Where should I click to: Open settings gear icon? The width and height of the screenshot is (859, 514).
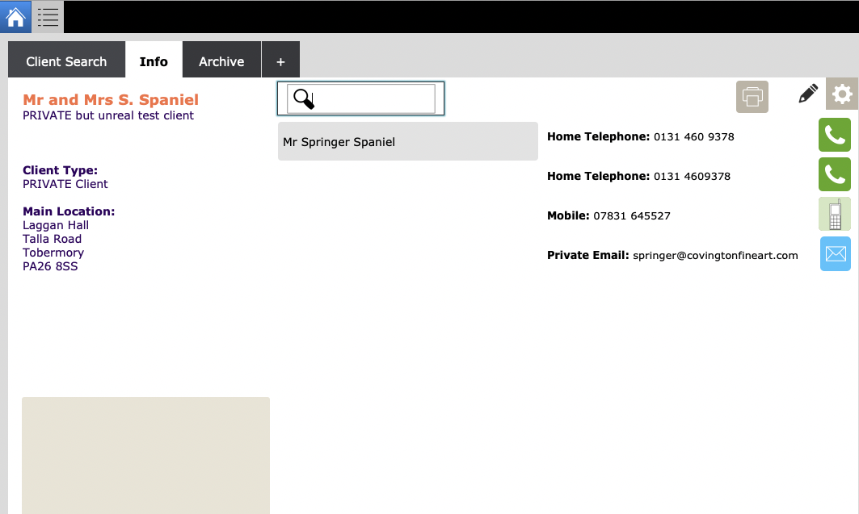coord(842,94)
